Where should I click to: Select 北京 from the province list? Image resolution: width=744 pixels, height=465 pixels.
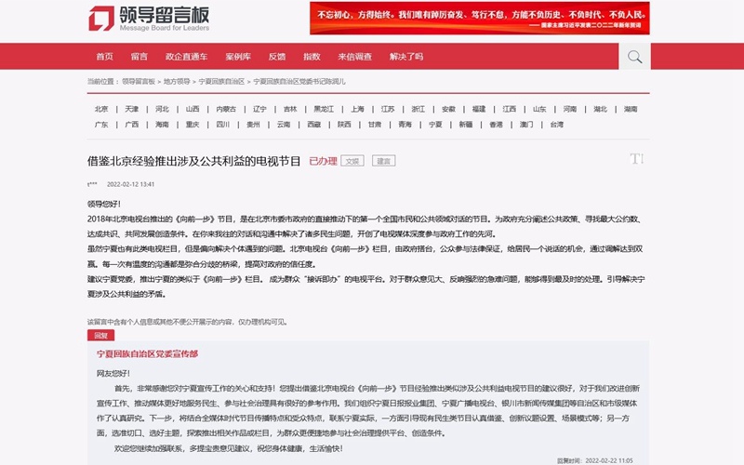point(100,109)
